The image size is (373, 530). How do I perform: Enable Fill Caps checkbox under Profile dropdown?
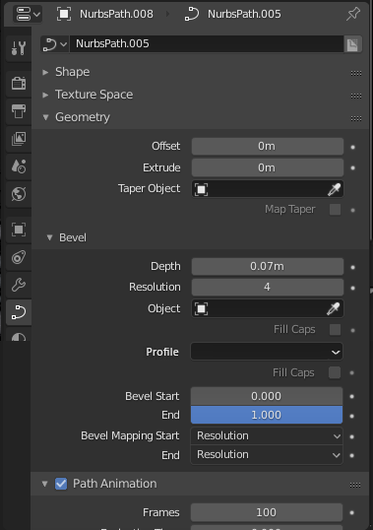coord(335,372)
